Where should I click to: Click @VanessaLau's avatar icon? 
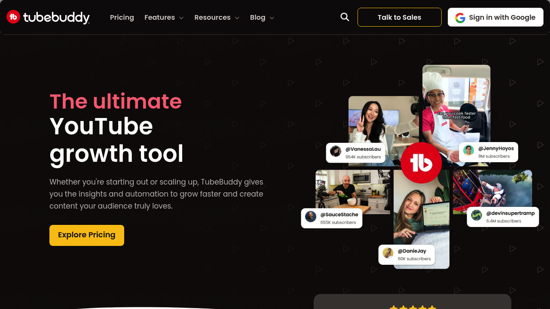tap(336, 151)
